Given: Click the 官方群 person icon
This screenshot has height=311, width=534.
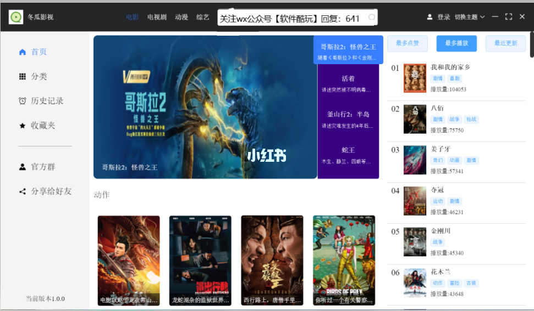Looking at the screenshot, I should pyautogui.click(x=23, y=167).
